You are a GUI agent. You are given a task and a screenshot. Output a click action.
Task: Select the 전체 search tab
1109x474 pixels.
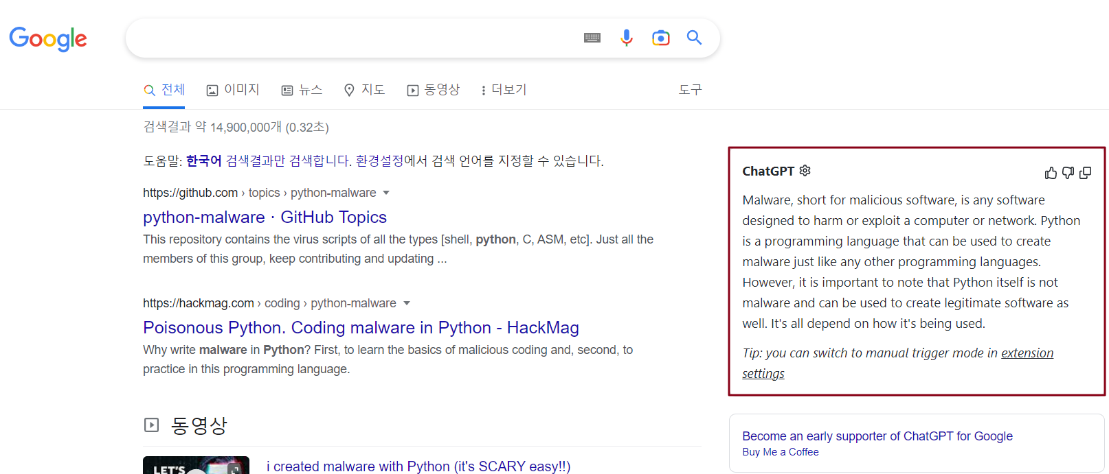(164, 90)
